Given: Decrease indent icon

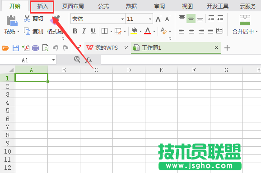Looking at the screenshot, I should coord(211,19).
